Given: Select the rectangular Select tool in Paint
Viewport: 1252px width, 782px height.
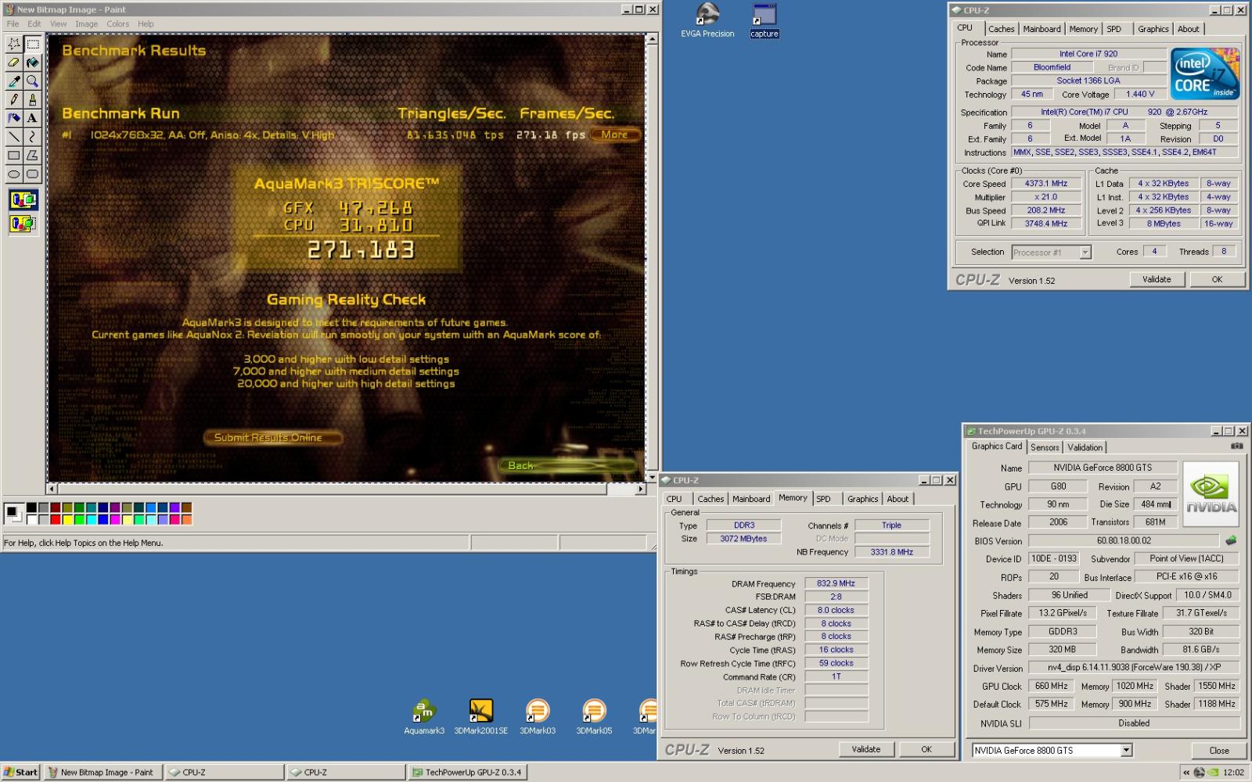Looking at the screenshot, I should point(32,44).
